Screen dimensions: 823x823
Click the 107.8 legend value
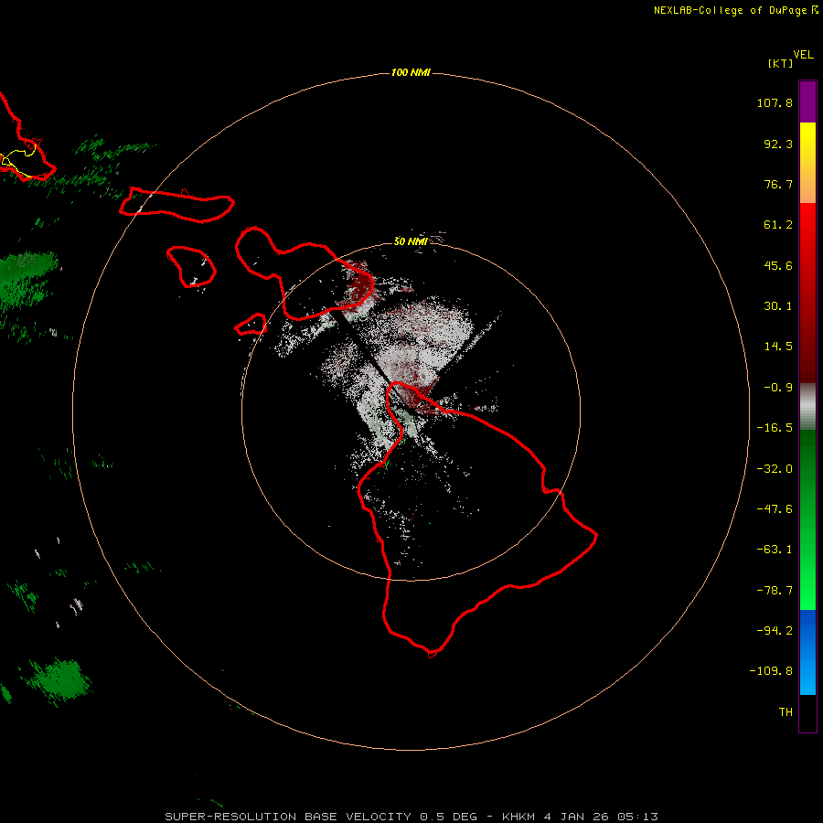pyautogui.click(x=775, y=102)
